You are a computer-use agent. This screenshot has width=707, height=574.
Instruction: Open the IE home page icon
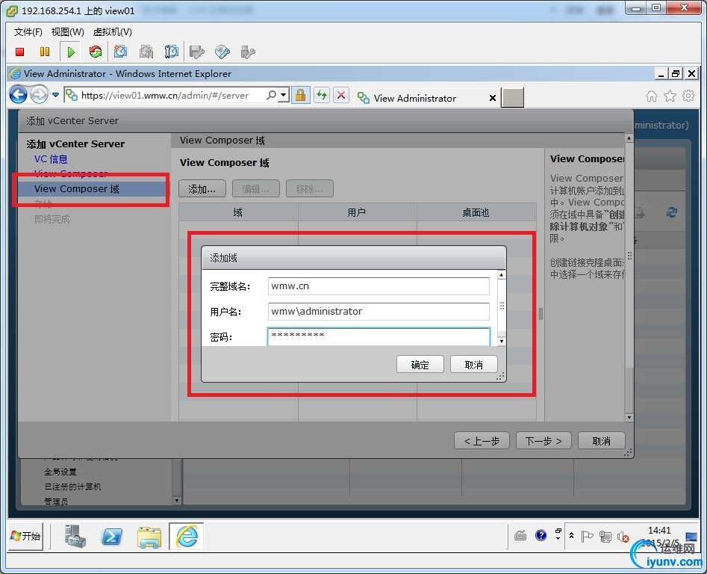pos(651,96)
